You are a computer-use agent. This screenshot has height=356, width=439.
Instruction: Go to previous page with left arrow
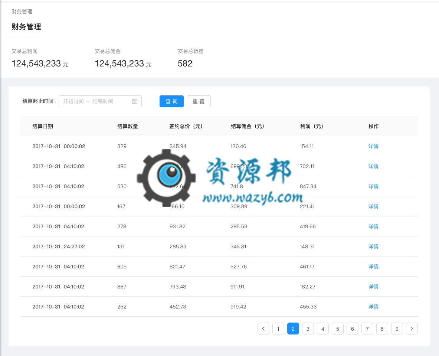263,329
